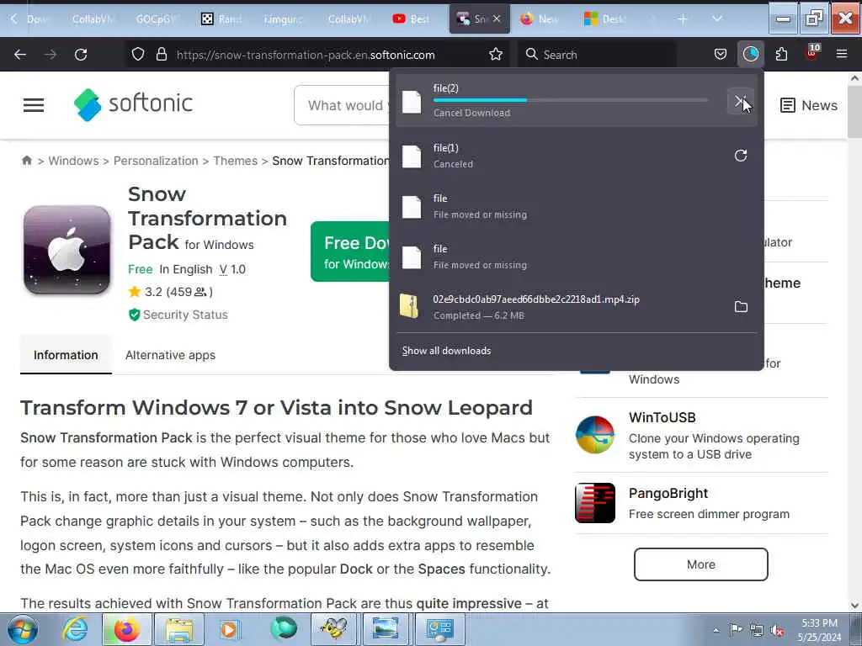Click the Themes breadcrumb link
Screen dimensions: 862x646
(236, 161)
